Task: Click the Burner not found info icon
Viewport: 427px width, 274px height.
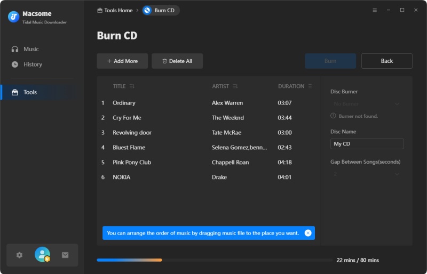Action: tap(333, 116)
